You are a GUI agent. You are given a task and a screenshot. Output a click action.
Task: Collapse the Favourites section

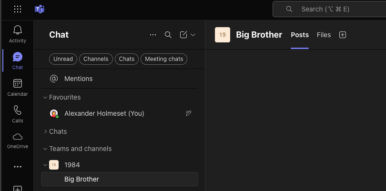[x=46, y=97]
